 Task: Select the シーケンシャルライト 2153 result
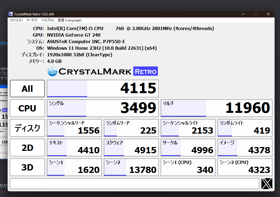click(x=188, y=128)
